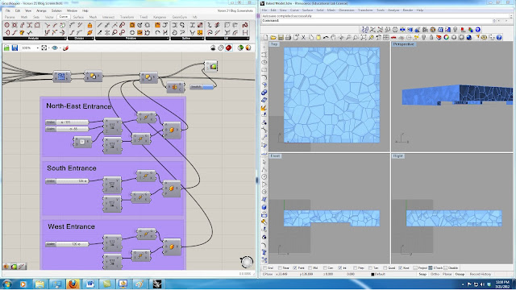The image size is (516, 290).
Task: Click the Rhino Open file folder icon
Action: tap(273, 38)
